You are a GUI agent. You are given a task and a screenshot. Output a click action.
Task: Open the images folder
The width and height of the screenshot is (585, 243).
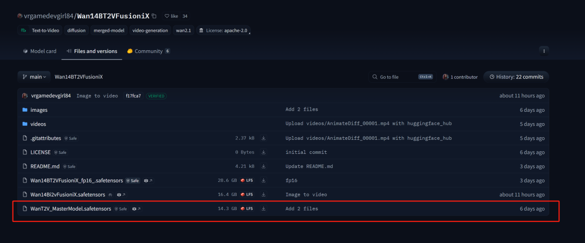(39, 110)
